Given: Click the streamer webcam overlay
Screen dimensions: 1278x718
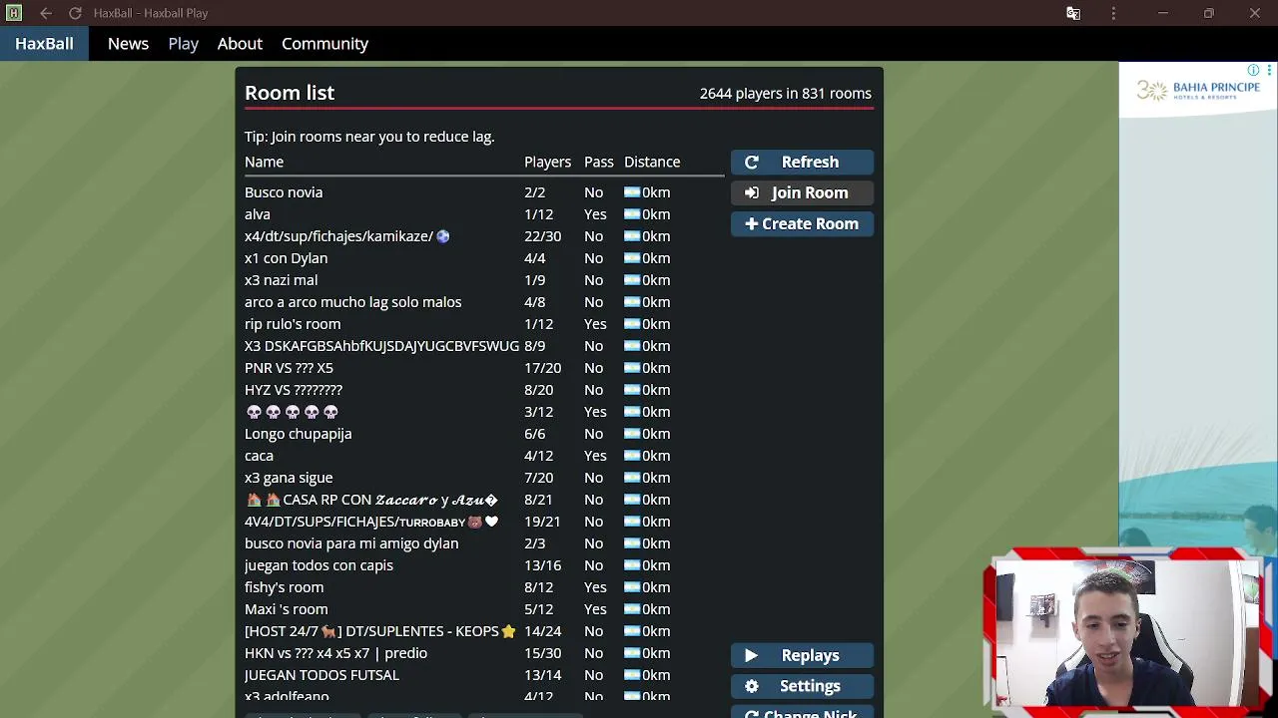Looking at the screenshot, I should tap(1130, 631).
